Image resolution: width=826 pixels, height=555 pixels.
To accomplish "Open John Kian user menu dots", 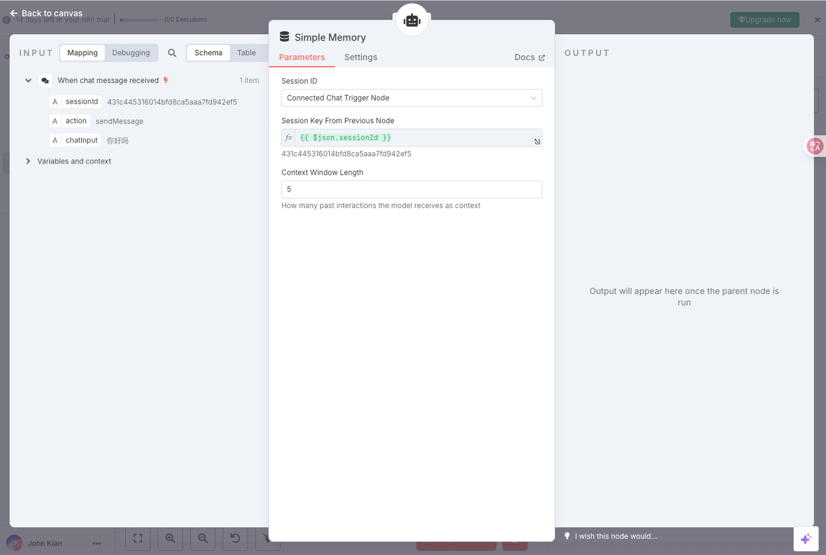I will [97, 543].
